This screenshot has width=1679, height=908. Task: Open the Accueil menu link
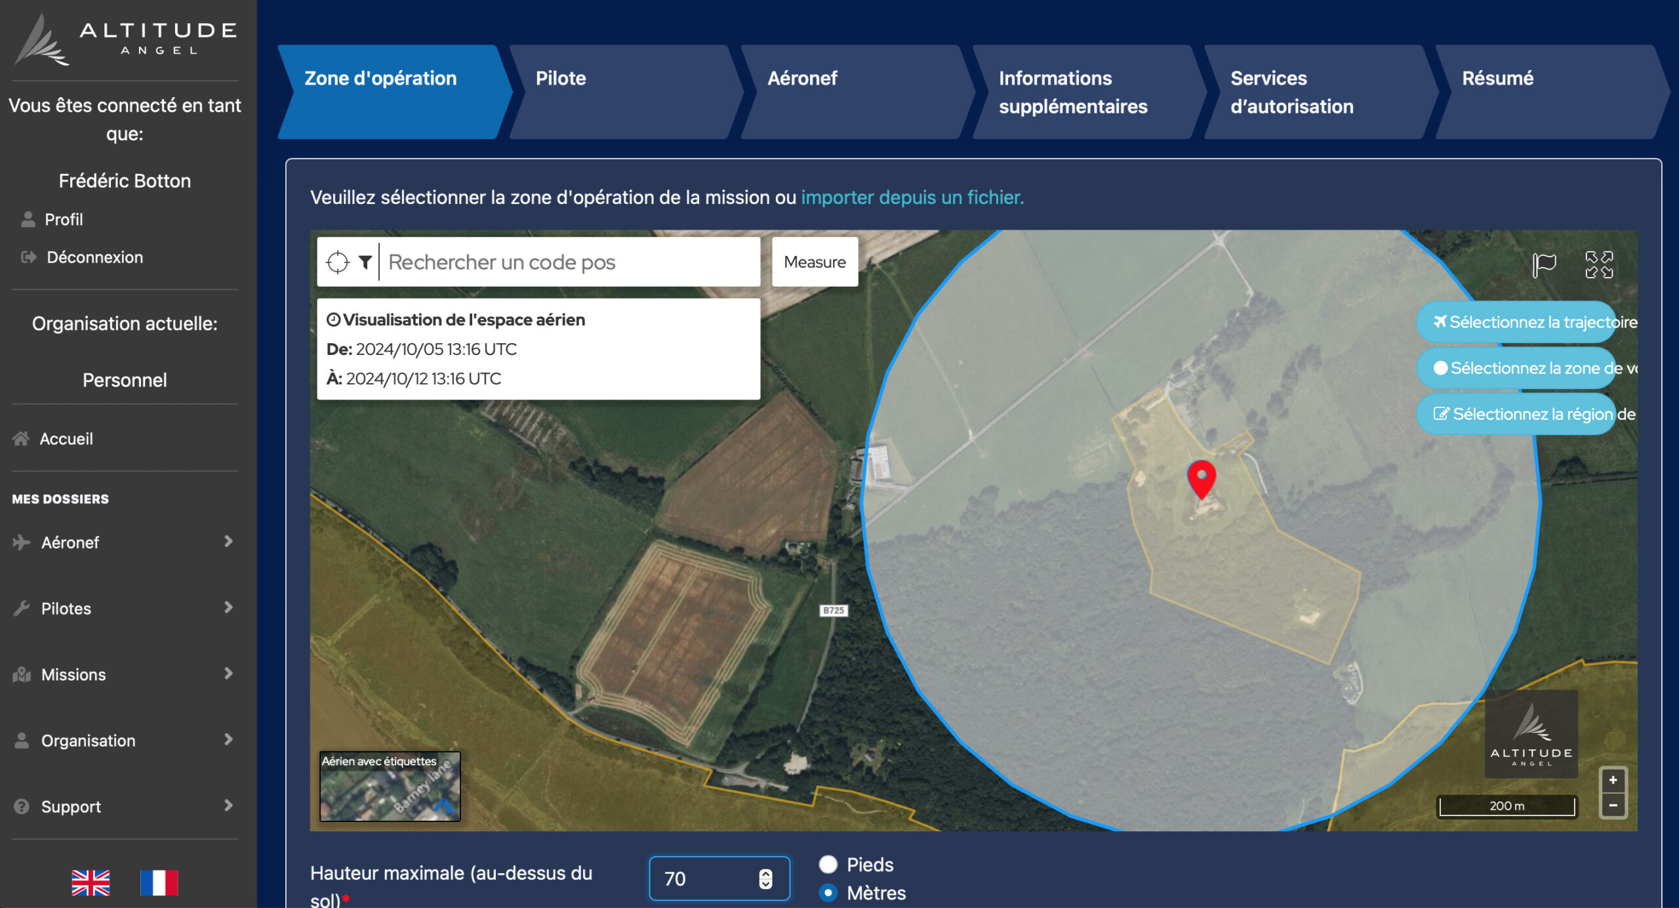pyautogui.click(x=66, y=438)
